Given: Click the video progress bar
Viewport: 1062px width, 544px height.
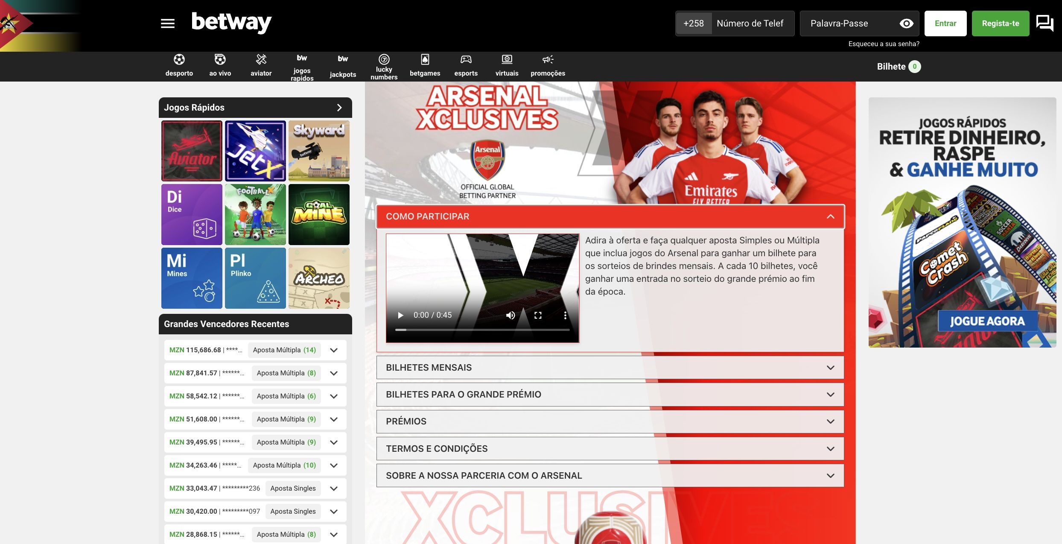Looking at the screenshot, I should (482, 330).
